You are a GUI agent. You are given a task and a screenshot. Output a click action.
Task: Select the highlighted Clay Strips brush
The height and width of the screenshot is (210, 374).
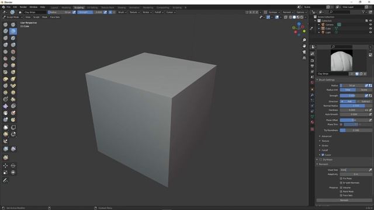(13, 31)
